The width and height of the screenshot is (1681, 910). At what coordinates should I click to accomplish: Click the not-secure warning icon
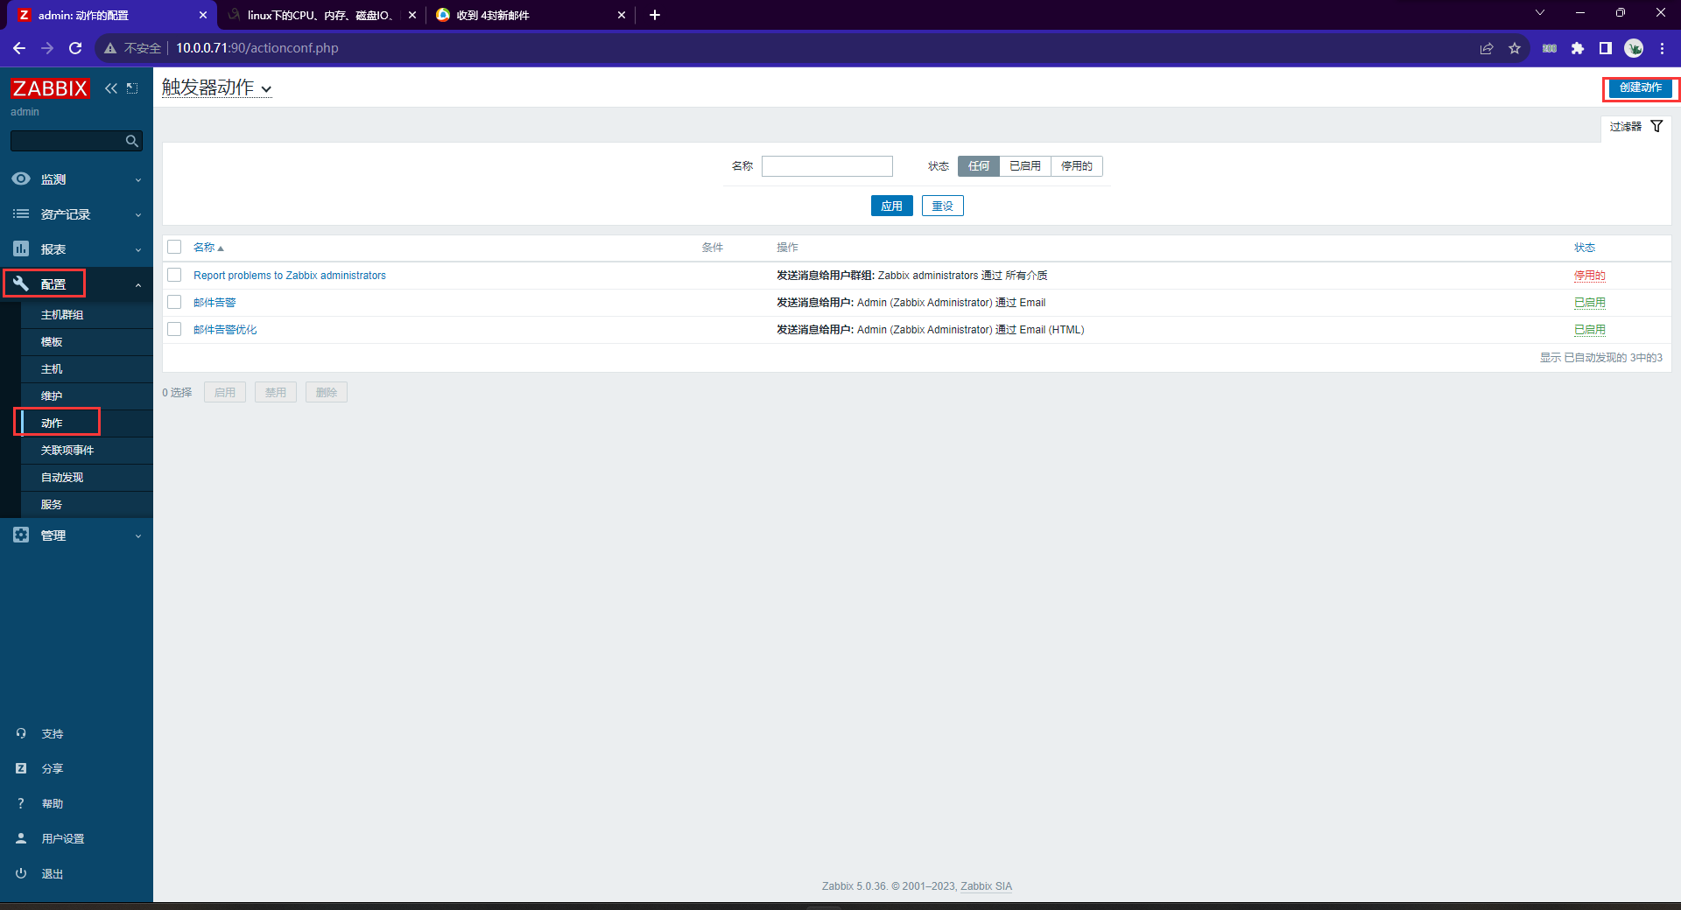tap(110, 48)
